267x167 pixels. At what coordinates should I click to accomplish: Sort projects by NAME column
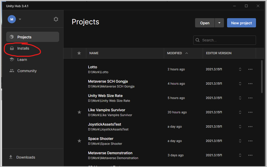click(x=94, y=53)
